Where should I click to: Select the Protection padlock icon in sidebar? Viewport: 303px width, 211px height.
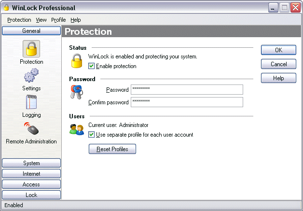pos(31,49)
